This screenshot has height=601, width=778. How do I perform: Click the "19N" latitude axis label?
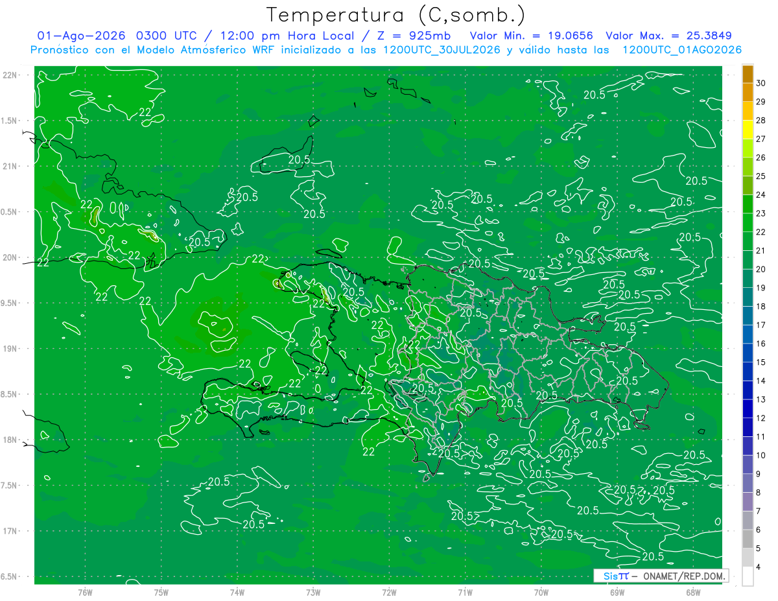[11, 348]
